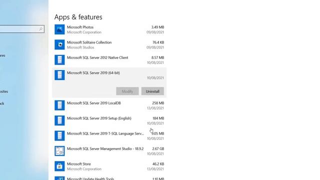The width and height of the screenshot is (320, 180).
Task: Click the SQL Server 2019 LocalDB icon
Action: [x=59, y=105]
